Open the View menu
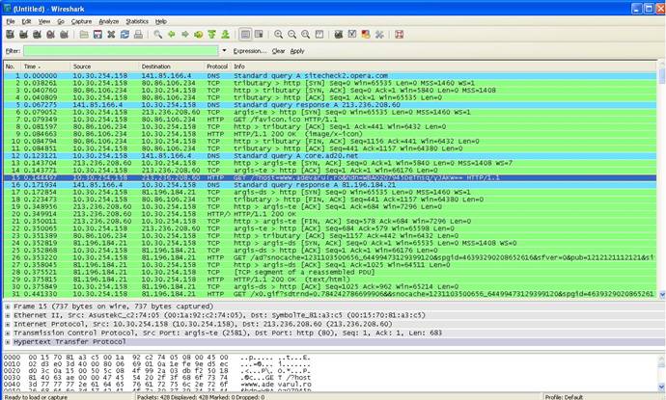666x400 pixels. [44, 21]
